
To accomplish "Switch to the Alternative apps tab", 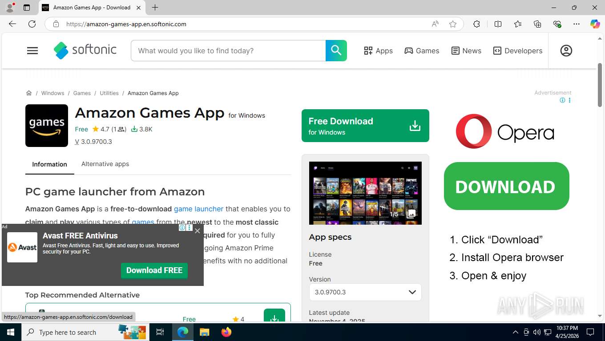I will [105, 164].
